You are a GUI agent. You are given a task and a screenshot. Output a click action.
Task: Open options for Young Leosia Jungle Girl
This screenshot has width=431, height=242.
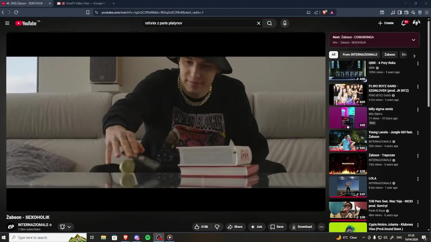(418, 133)
